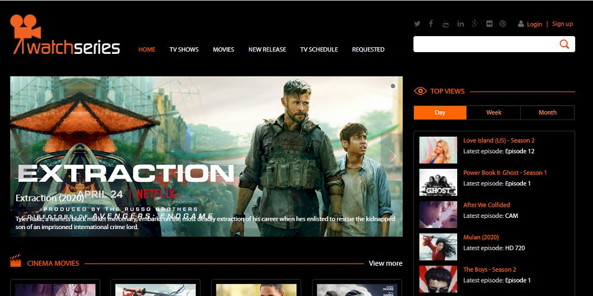Viewport: 593px width, 296px height.
Task: Open the NEW RELEASE menu item
Action: coord(267,50)
